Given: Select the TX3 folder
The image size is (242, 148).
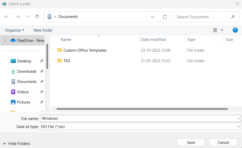Looking at the screenshot, I should click(67, 61).
